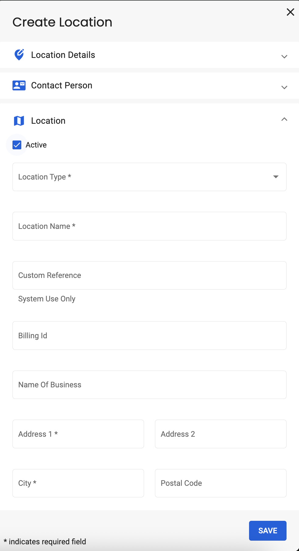Click the Location section title
Screen dimensions: 299x551
[x=48, y=121]
